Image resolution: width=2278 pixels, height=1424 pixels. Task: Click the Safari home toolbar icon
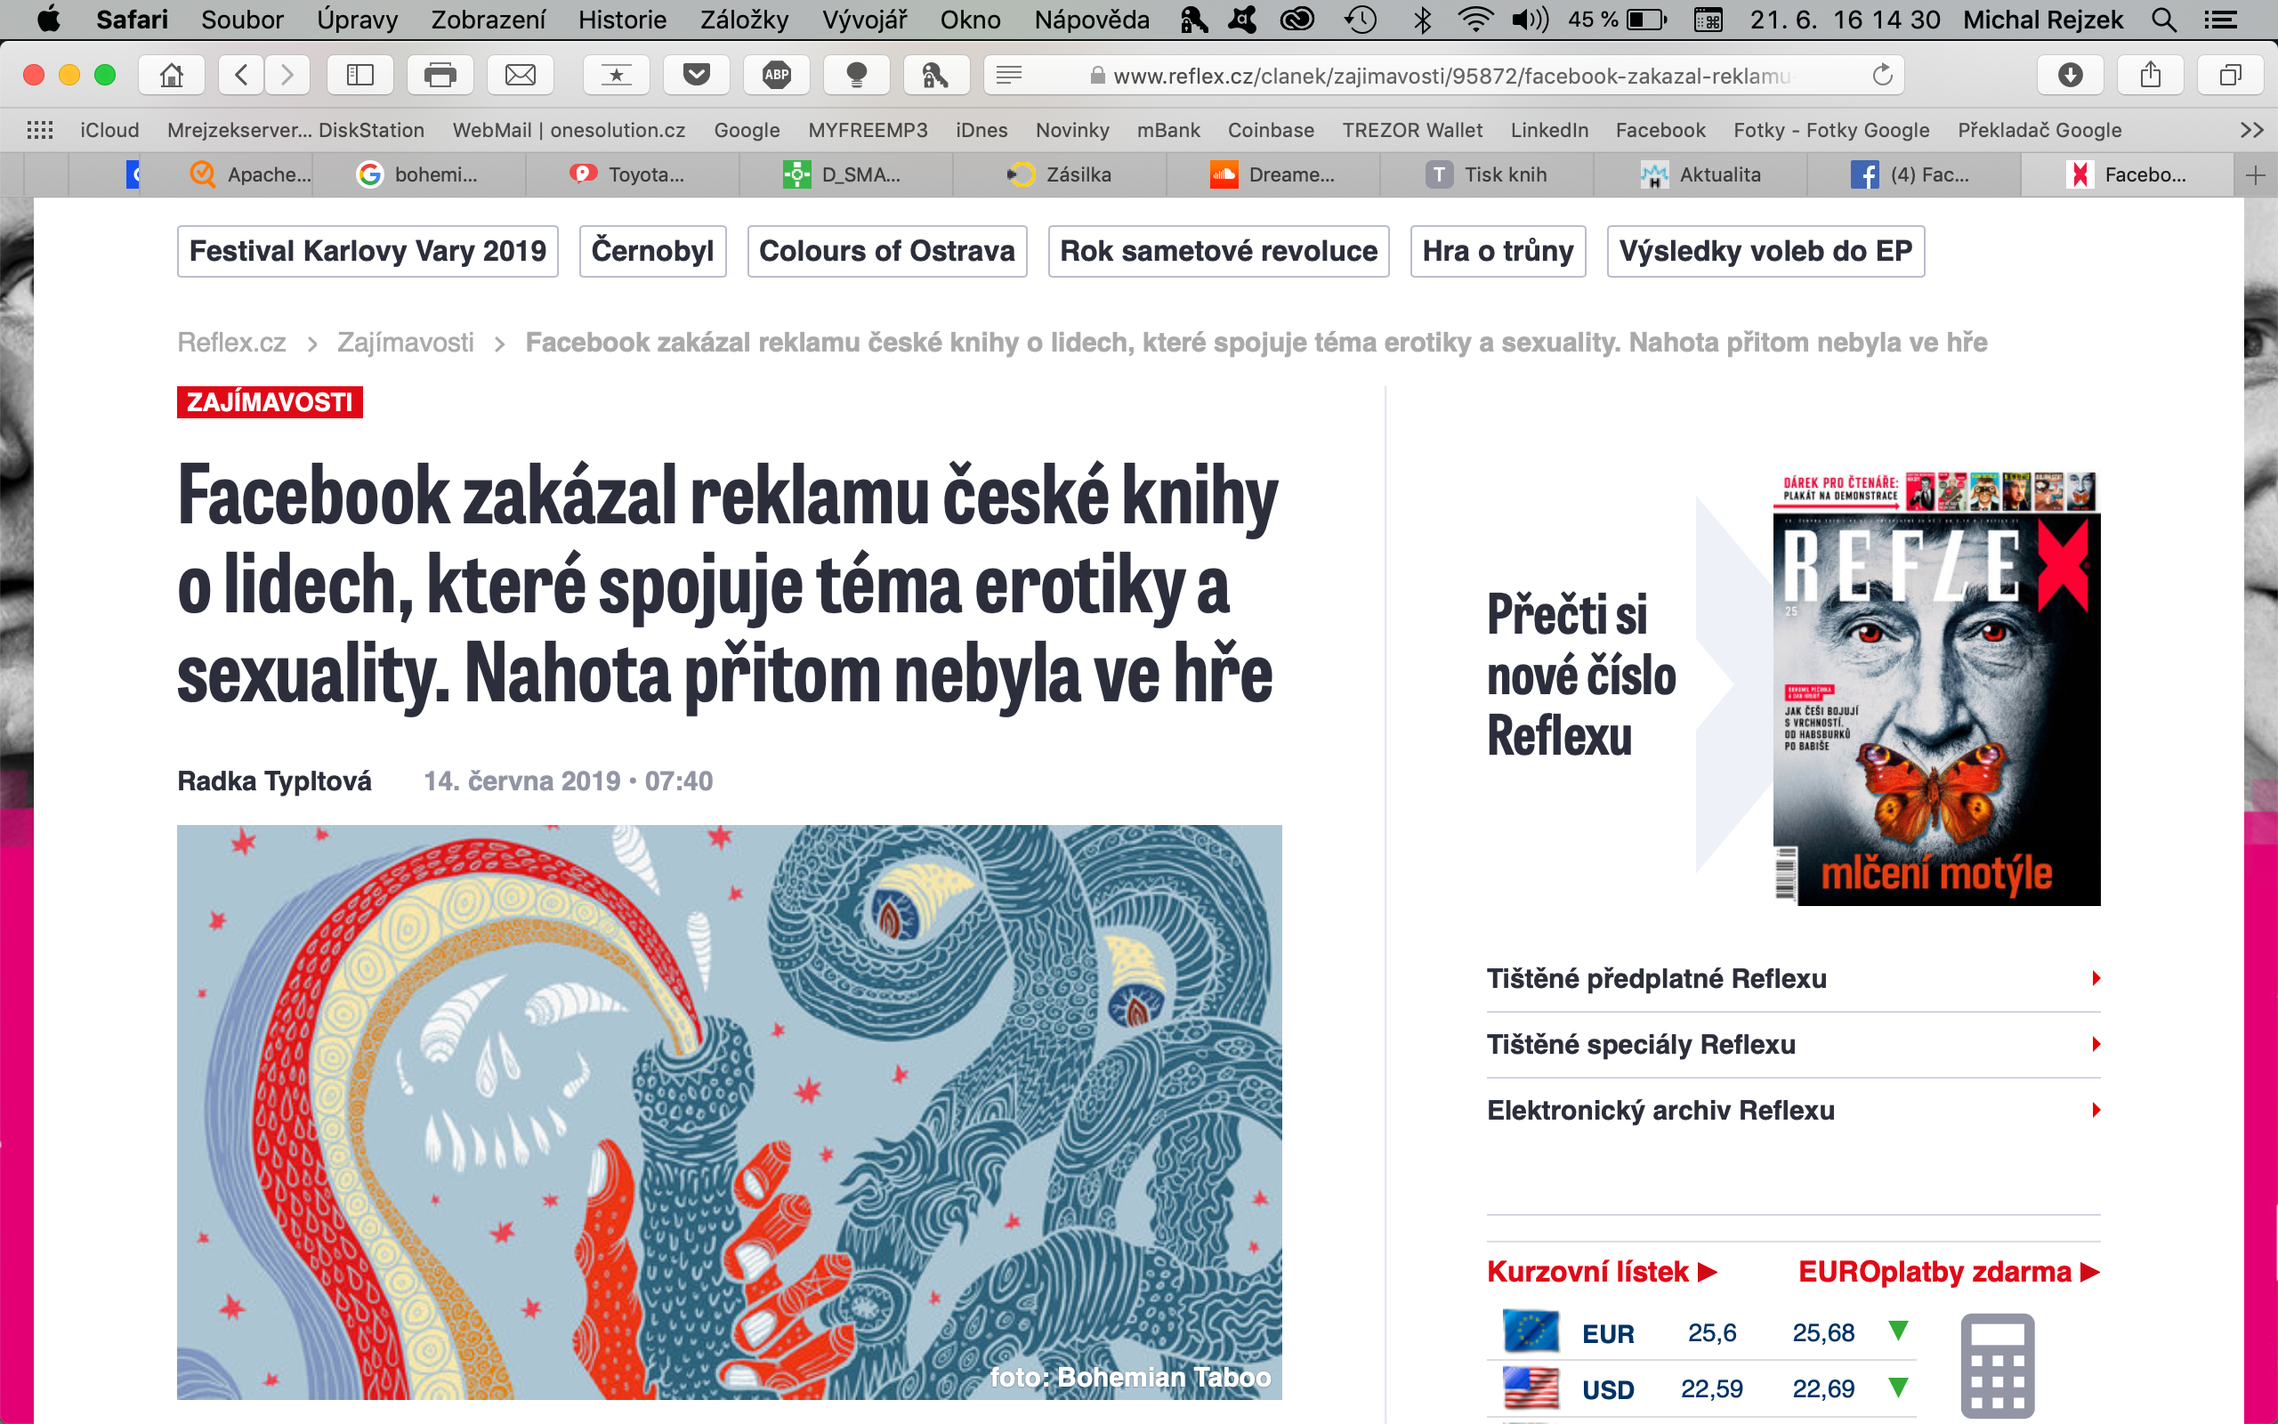[x=172, y=76]
